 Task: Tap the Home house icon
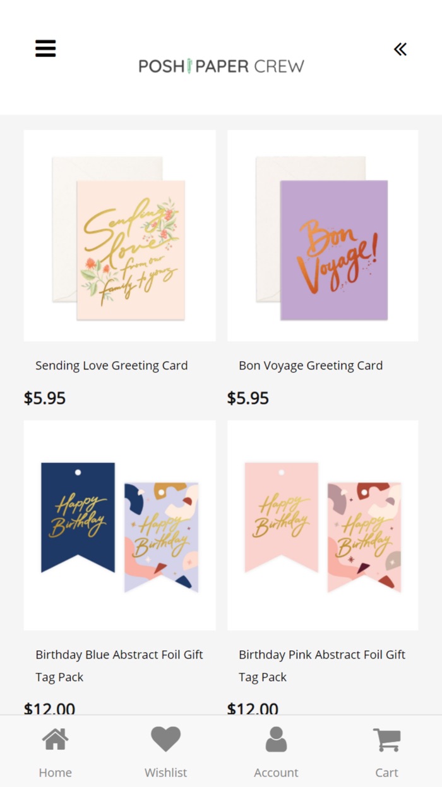pyautogui.click(x=56, y=740)
